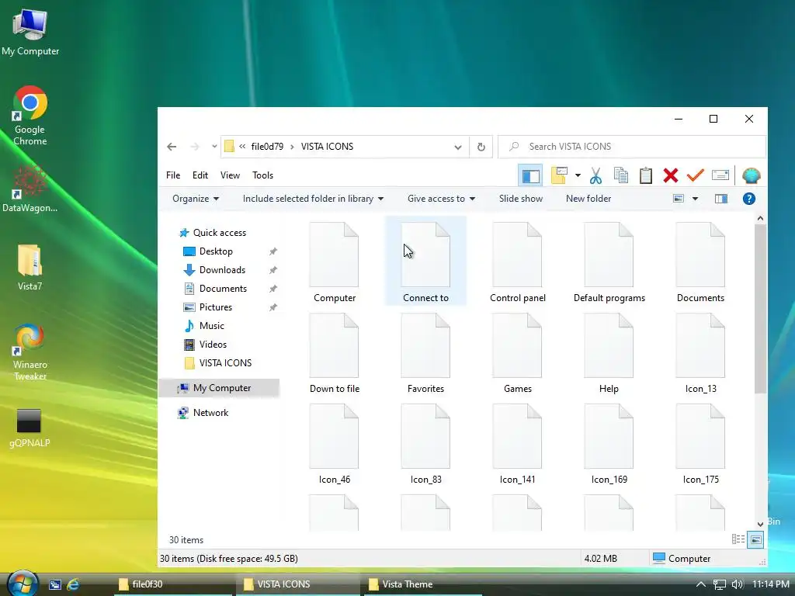The width and height of the screenshot is (795, 596).
Task: Select the Favorites file
Action: [425, 353]
